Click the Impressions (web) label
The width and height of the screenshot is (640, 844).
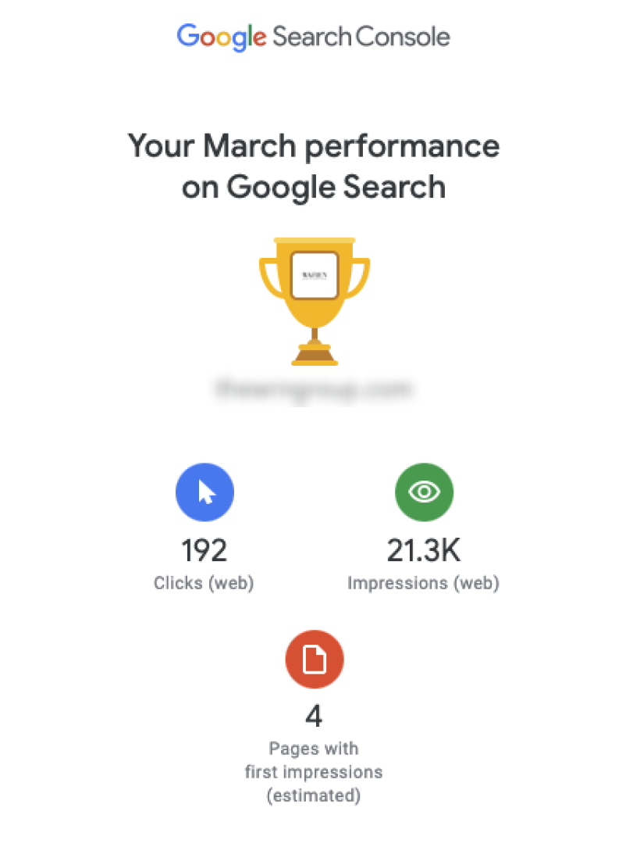(x=424, y=583)
